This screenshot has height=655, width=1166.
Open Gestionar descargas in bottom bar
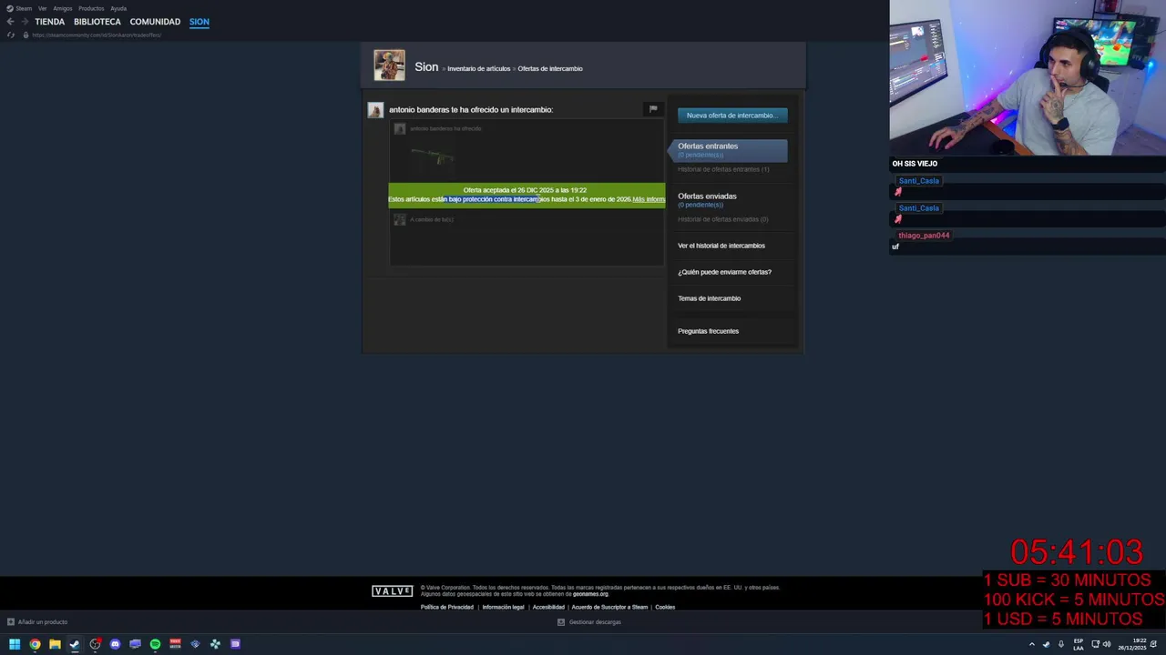[x=589, y=622]
